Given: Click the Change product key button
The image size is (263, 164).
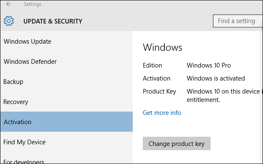Looking at the screenshot, I should click(177, 143).
